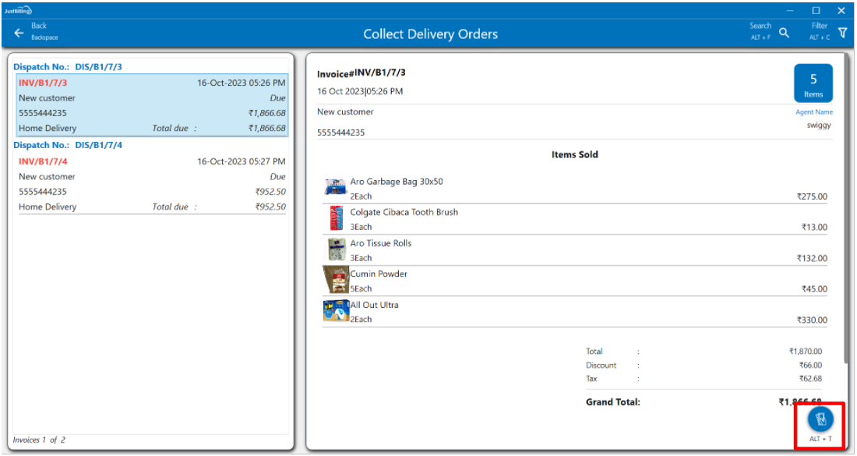Click the collect payment ALT+T button
The width and height of the screenshot is (857, 456).
point(820,419)
